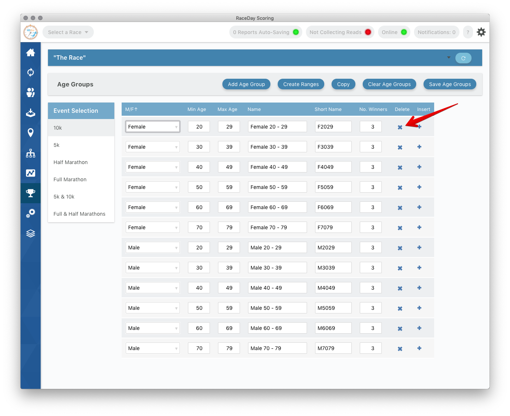
Task: Expand The Race bar dropdown arrow
Action: (x=449, y=57)
